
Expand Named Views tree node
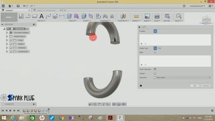(x=7, y=36)
